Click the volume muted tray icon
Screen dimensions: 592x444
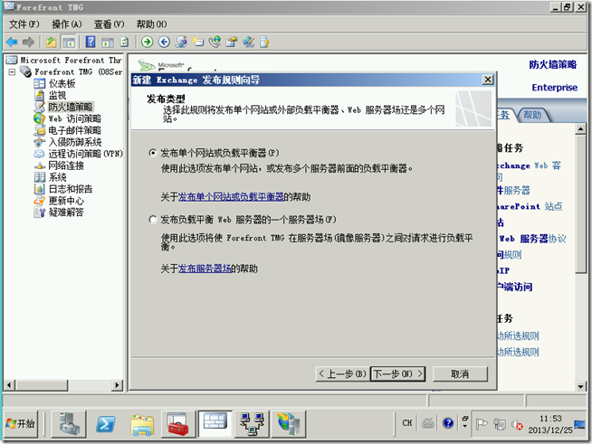tap(517, 424)
